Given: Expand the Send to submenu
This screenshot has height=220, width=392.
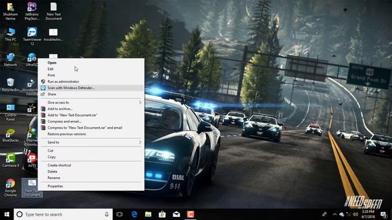Looking at the screenshot, I should pyautogui.click(x=91, y=142).
